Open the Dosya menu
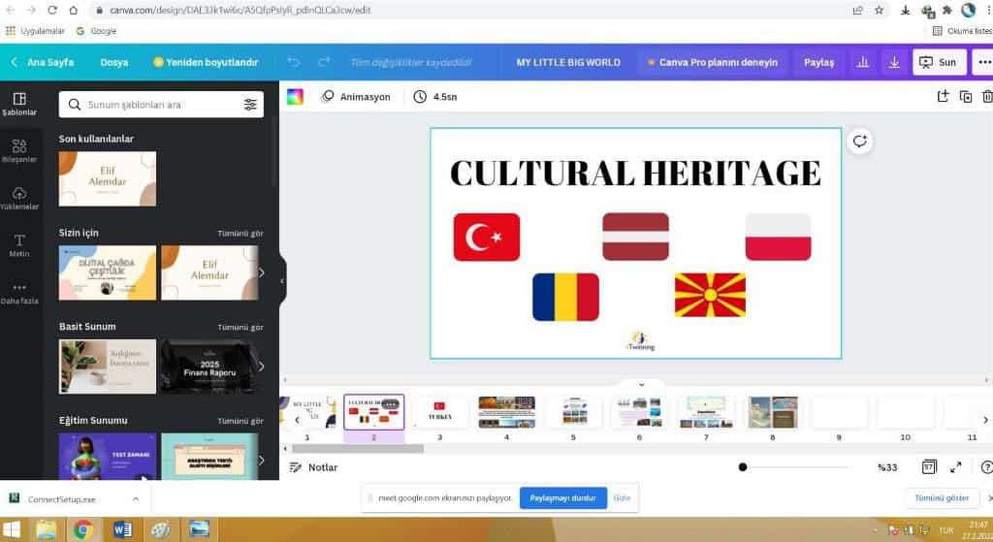The width and height of the screenshot is (993, 542). 113,62
